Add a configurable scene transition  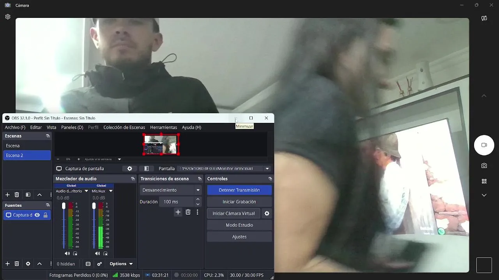pyautogui.click(x=178, y=212)
